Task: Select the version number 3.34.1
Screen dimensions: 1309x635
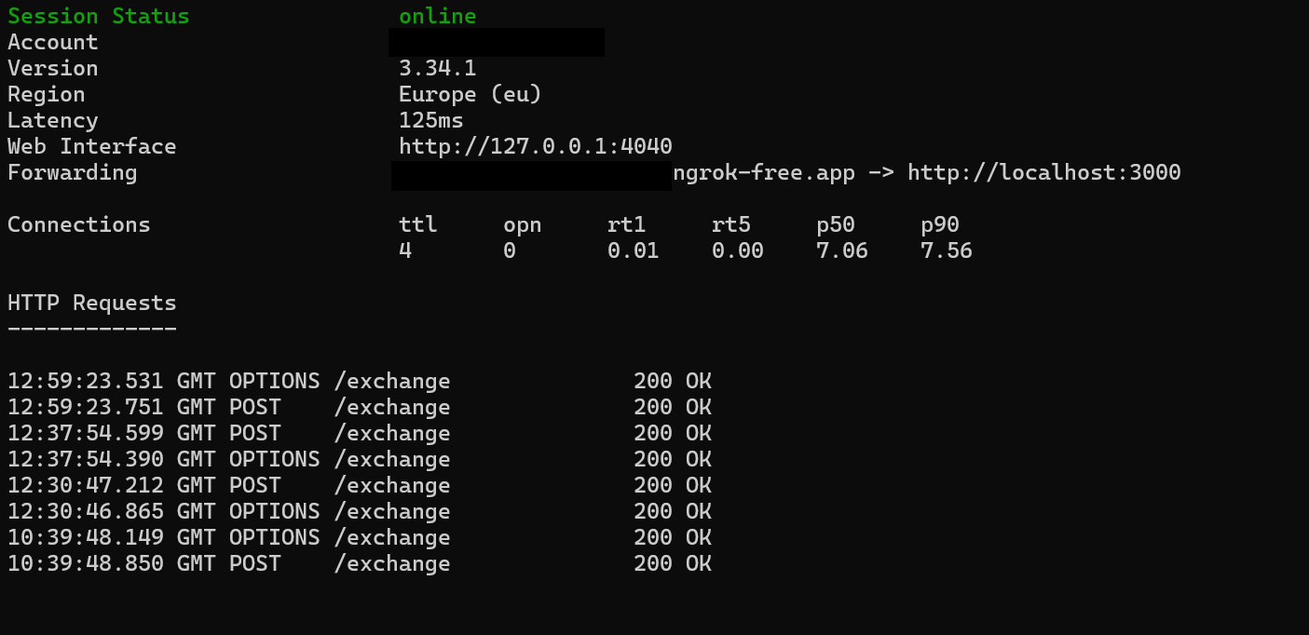Action: point(437,69)
